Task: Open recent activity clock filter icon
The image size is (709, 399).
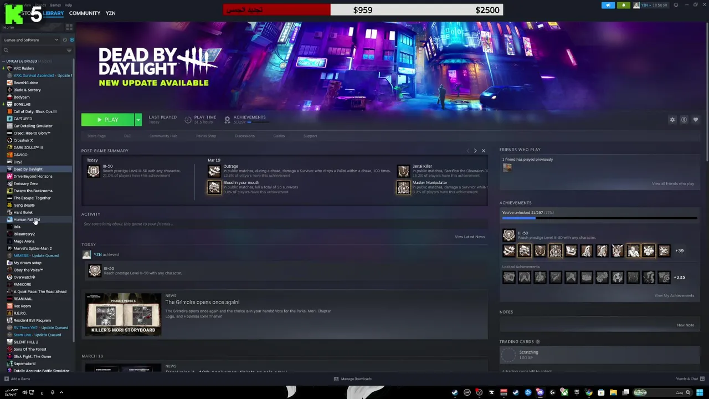Action: point(64,40)
